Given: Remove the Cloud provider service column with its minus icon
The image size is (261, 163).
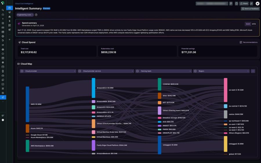Looking at the screenshot, I should 80,71.
